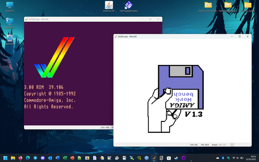Image resolution: width=259 pixels, height=162 pixels.
Task: Click the rainbow checkmark logo in A1200 window
Action: click(x=54, y=57)
